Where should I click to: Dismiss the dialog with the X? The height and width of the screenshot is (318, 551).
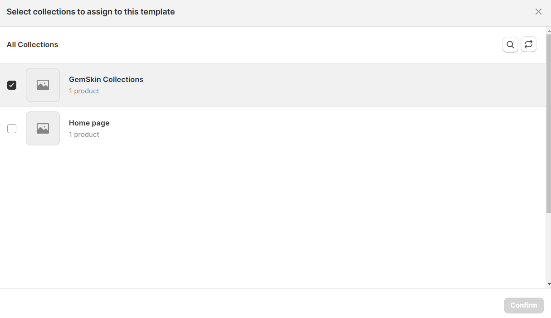[x=538, y=11]
